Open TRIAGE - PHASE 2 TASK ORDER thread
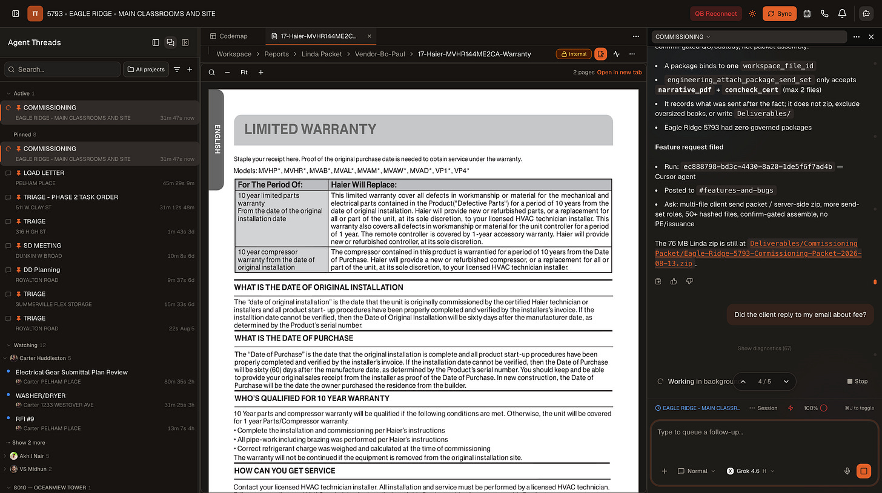The width and height of the screenshot is (882, 493). [x=100, y=202]
